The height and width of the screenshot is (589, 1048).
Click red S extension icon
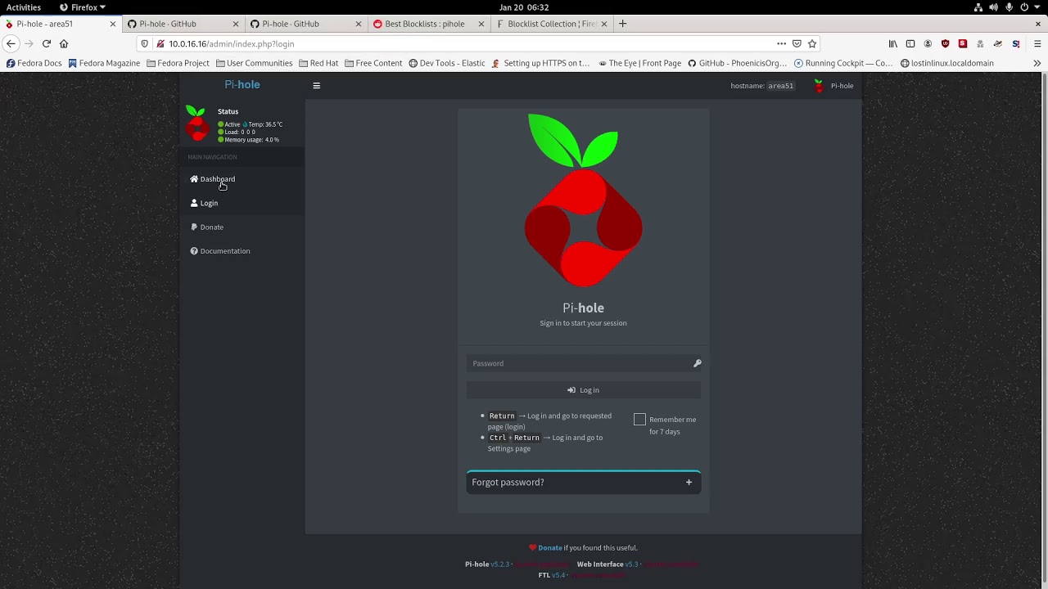tap(963, 43)
